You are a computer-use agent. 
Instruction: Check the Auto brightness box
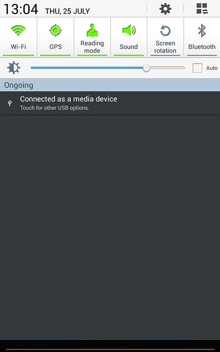click(197, 68)
